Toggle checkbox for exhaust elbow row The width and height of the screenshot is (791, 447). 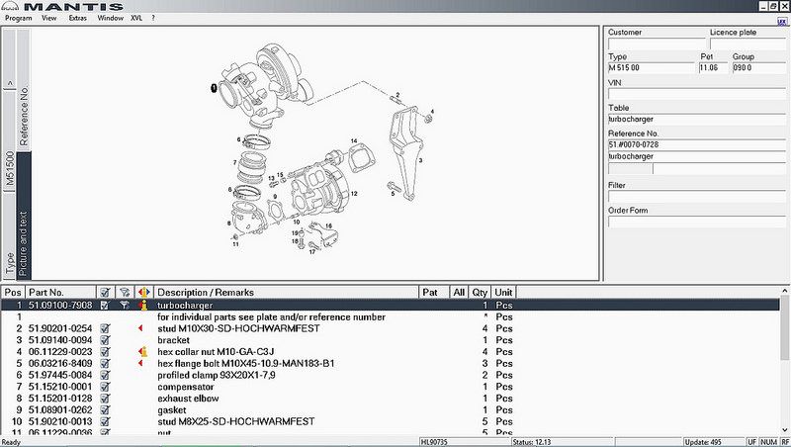pos(105,399)
